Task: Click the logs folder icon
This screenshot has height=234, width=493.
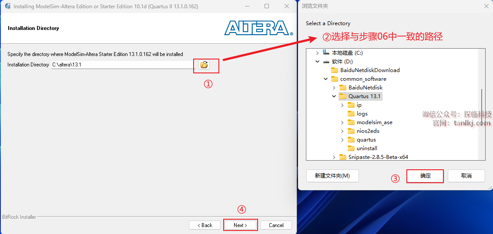Action: click(351, 114)
